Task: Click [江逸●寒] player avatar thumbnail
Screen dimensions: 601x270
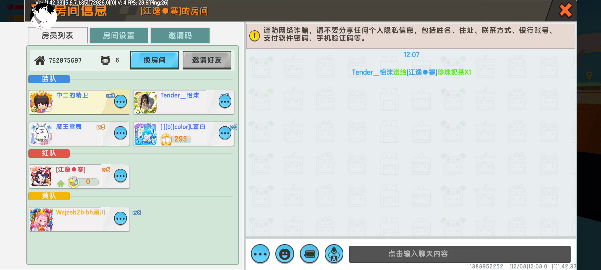Action: pyautogui.click(x=41, y=176)
